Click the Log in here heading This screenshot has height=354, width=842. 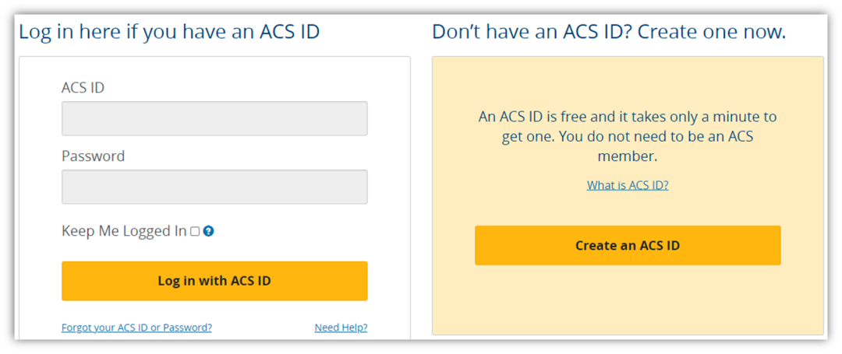(x=169, y=32)
